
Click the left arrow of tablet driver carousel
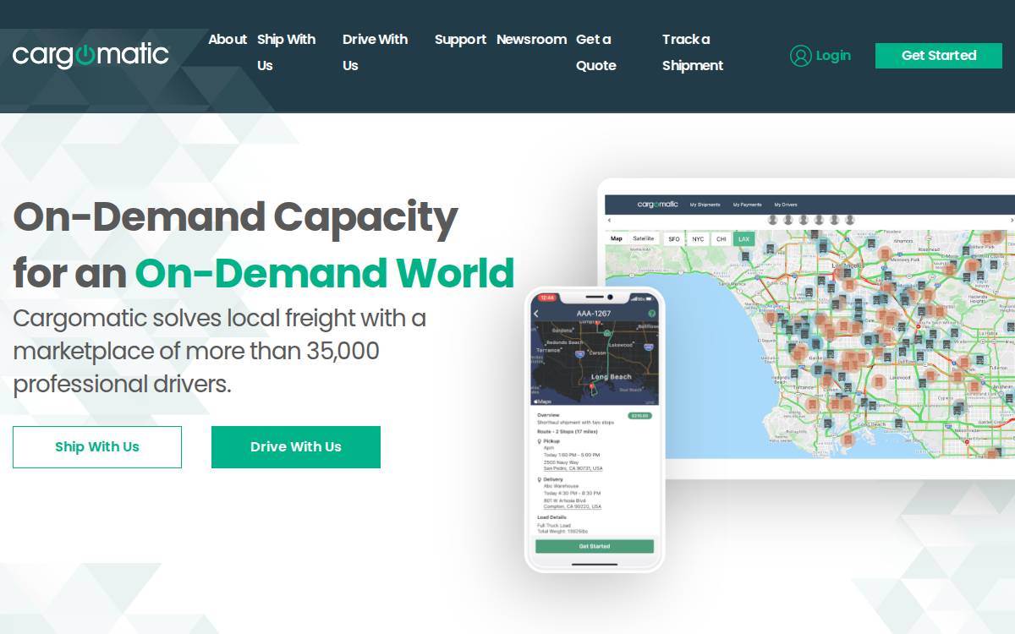coord(609,220)
